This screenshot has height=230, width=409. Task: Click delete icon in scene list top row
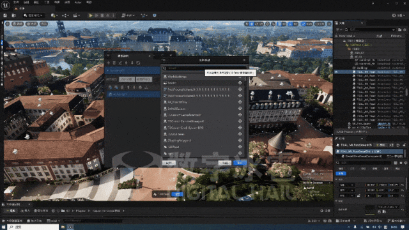pos(114,63)
